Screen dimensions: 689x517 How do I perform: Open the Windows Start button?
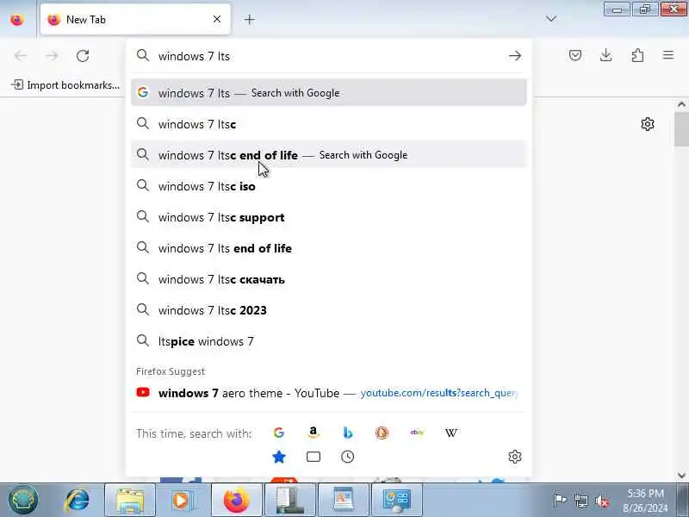pos(23,500)
